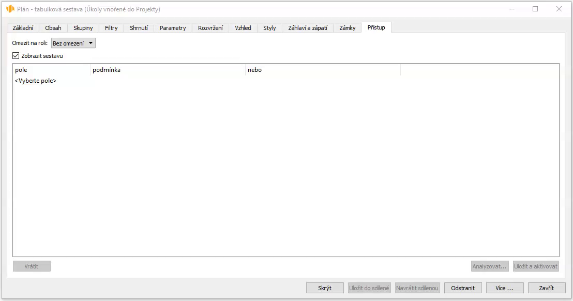Go to Záhlaví a zápatí tab
This screenshot has height=301, width=573.
pos(308,28)
